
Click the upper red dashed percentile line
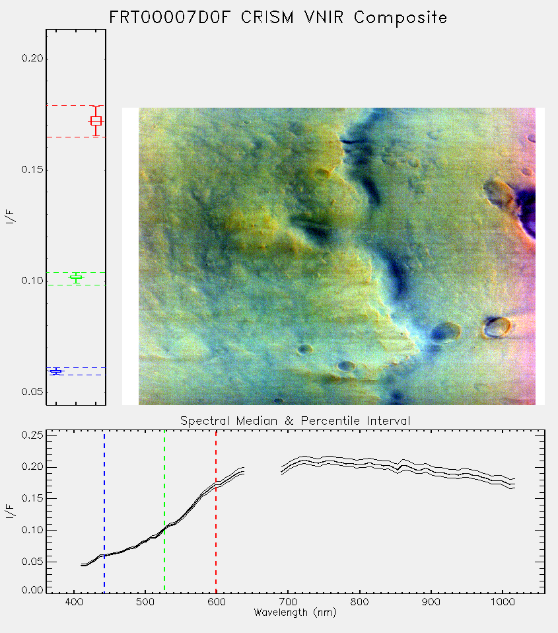pyautogui.click(x=76, y=105)
